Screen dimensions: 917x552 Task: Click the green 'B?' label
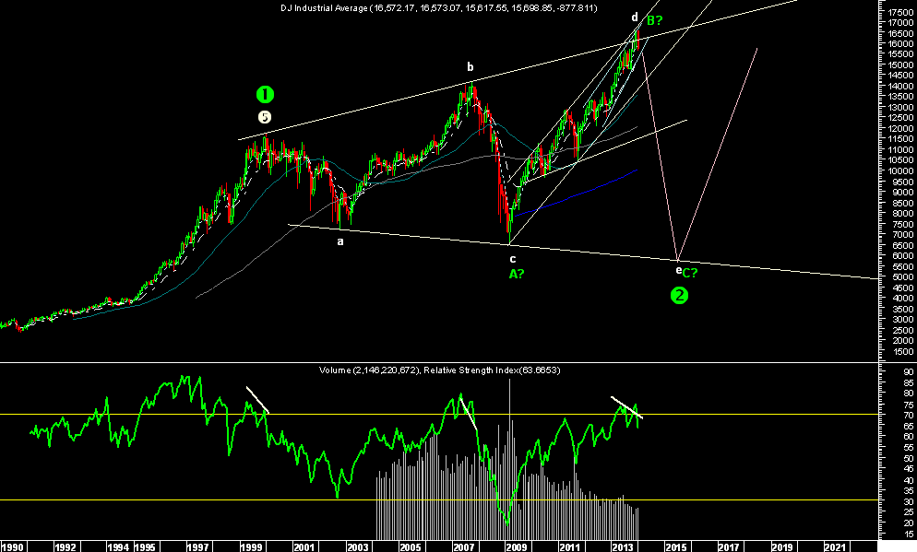coord(654,20)
